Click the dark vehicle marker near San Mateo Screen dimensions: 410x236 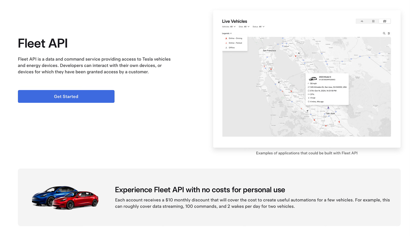pos(279,82)
